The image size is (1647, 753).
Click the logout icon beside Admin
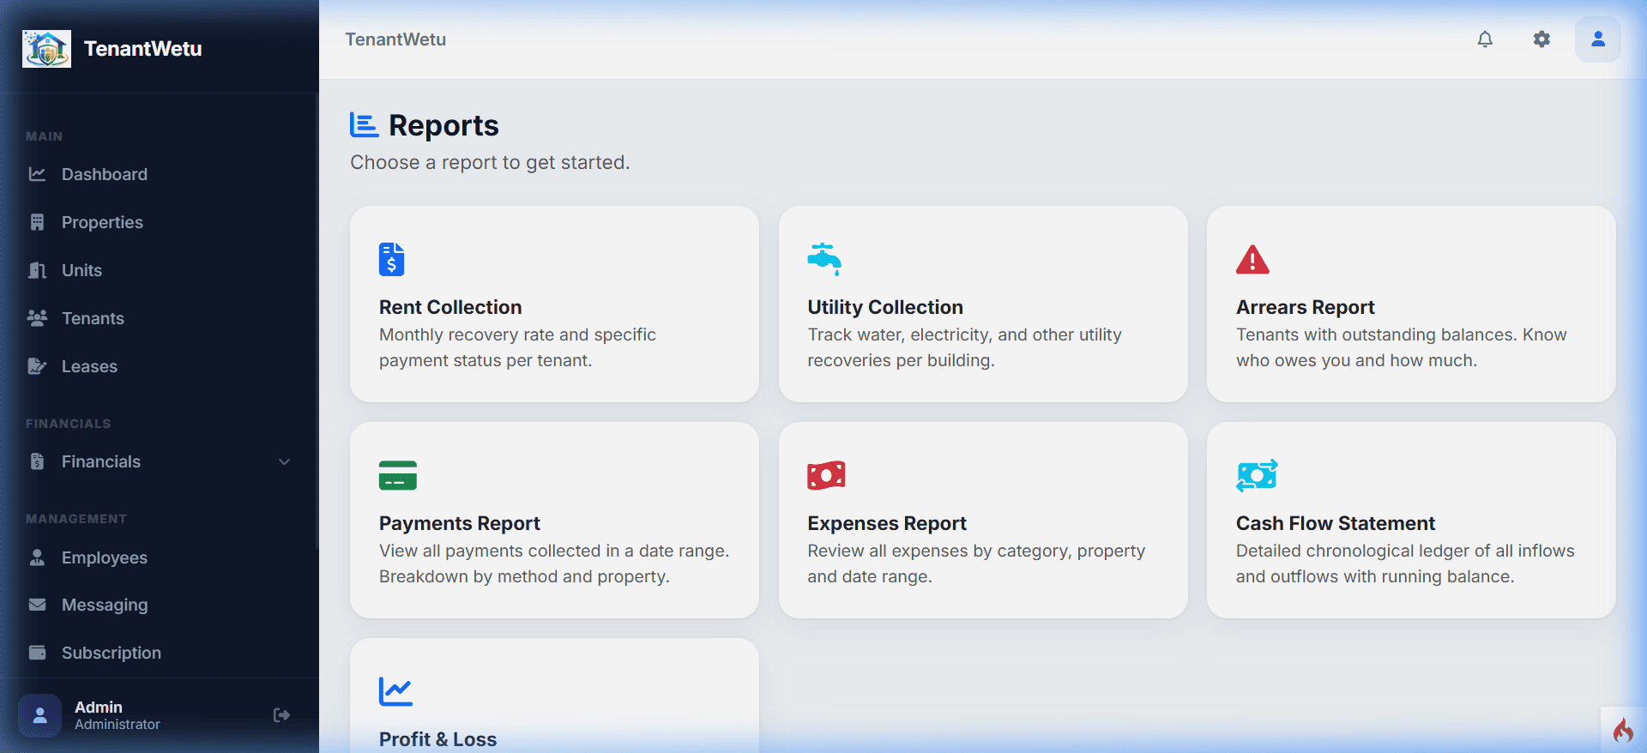coord(281,715)
